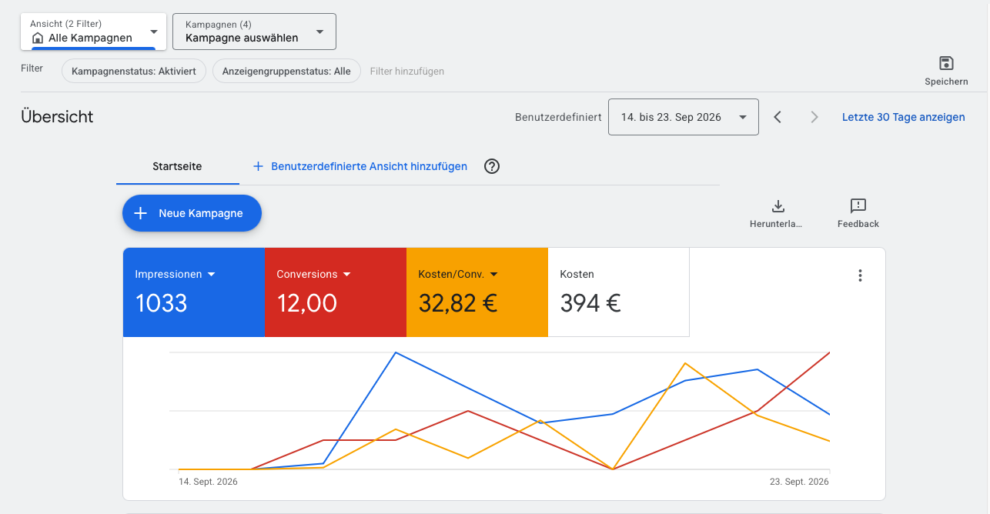Open the three-dot menu on the chart card
The image size is (990, 514).
point(860,275)
